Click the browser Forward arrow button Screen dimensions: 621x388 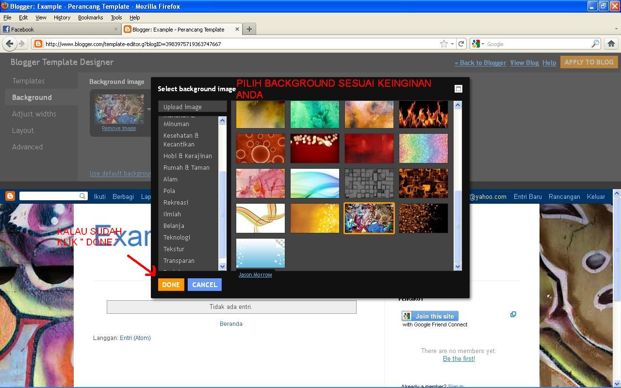pyautogui.click(x=21, y=44)
